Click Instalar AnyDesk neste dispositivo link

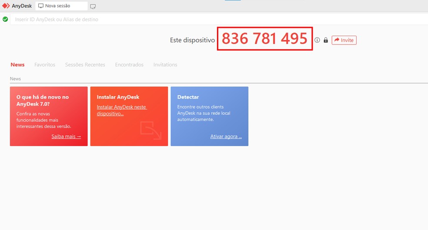click(122, 110)
